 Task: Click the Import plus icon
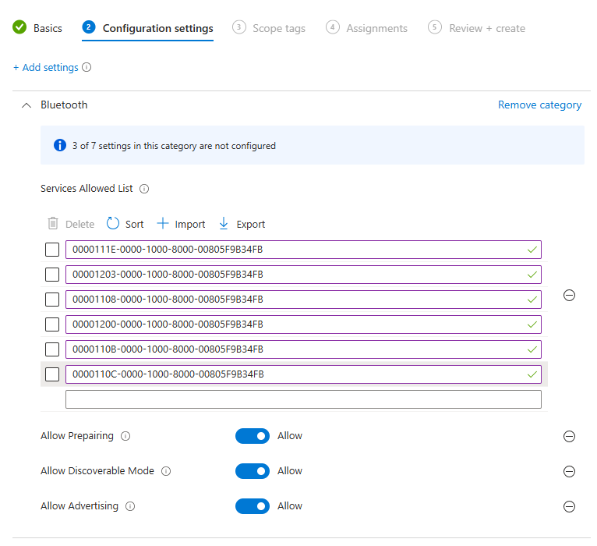pos(163,224)
